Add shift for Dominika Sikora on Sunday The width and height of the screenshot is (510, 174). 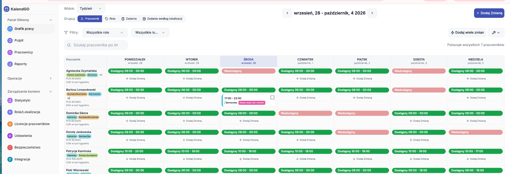(x=476, y=121)
